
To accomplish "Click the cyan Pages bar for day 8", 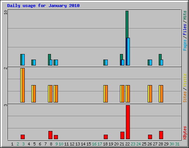I will click(51, 63).
